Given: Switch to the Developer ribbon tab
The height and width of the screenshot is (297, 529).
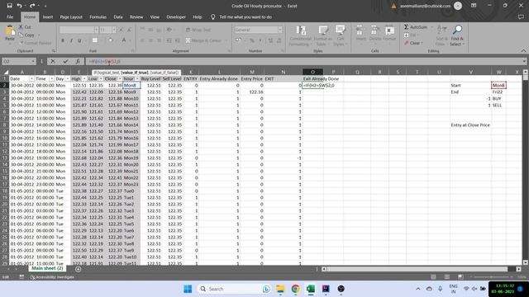Looking at the screenshot, I should (176, 16).
